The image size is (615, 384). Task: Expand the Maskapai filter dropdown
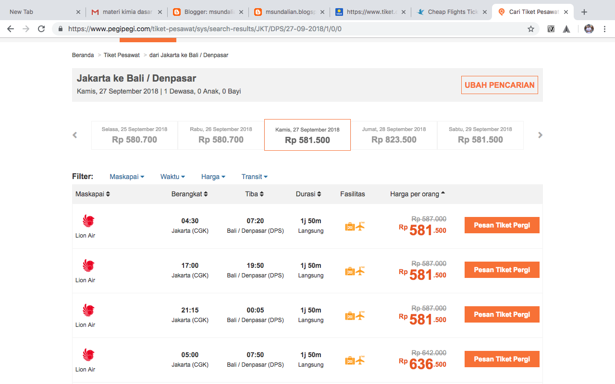click(127, 177)
